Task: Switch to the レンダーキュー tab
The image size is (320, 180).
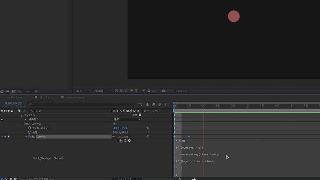Action: coord(14,97)
